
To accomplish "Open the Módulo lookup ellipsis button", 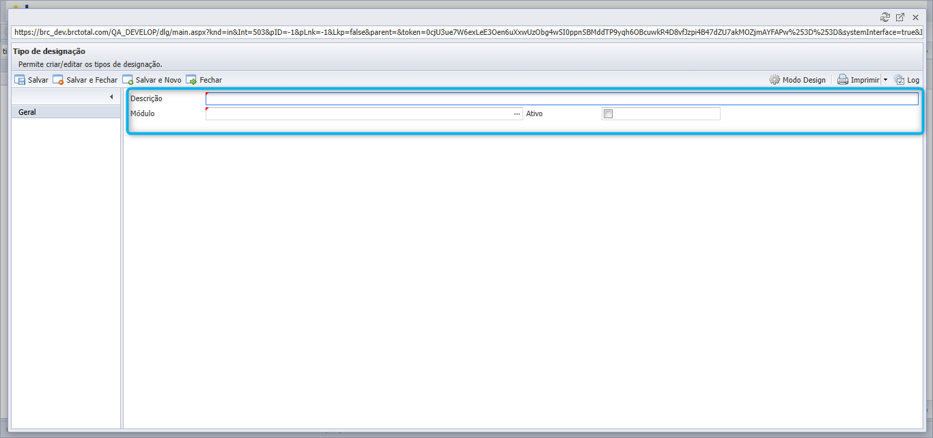I will [x=518, y=114].
